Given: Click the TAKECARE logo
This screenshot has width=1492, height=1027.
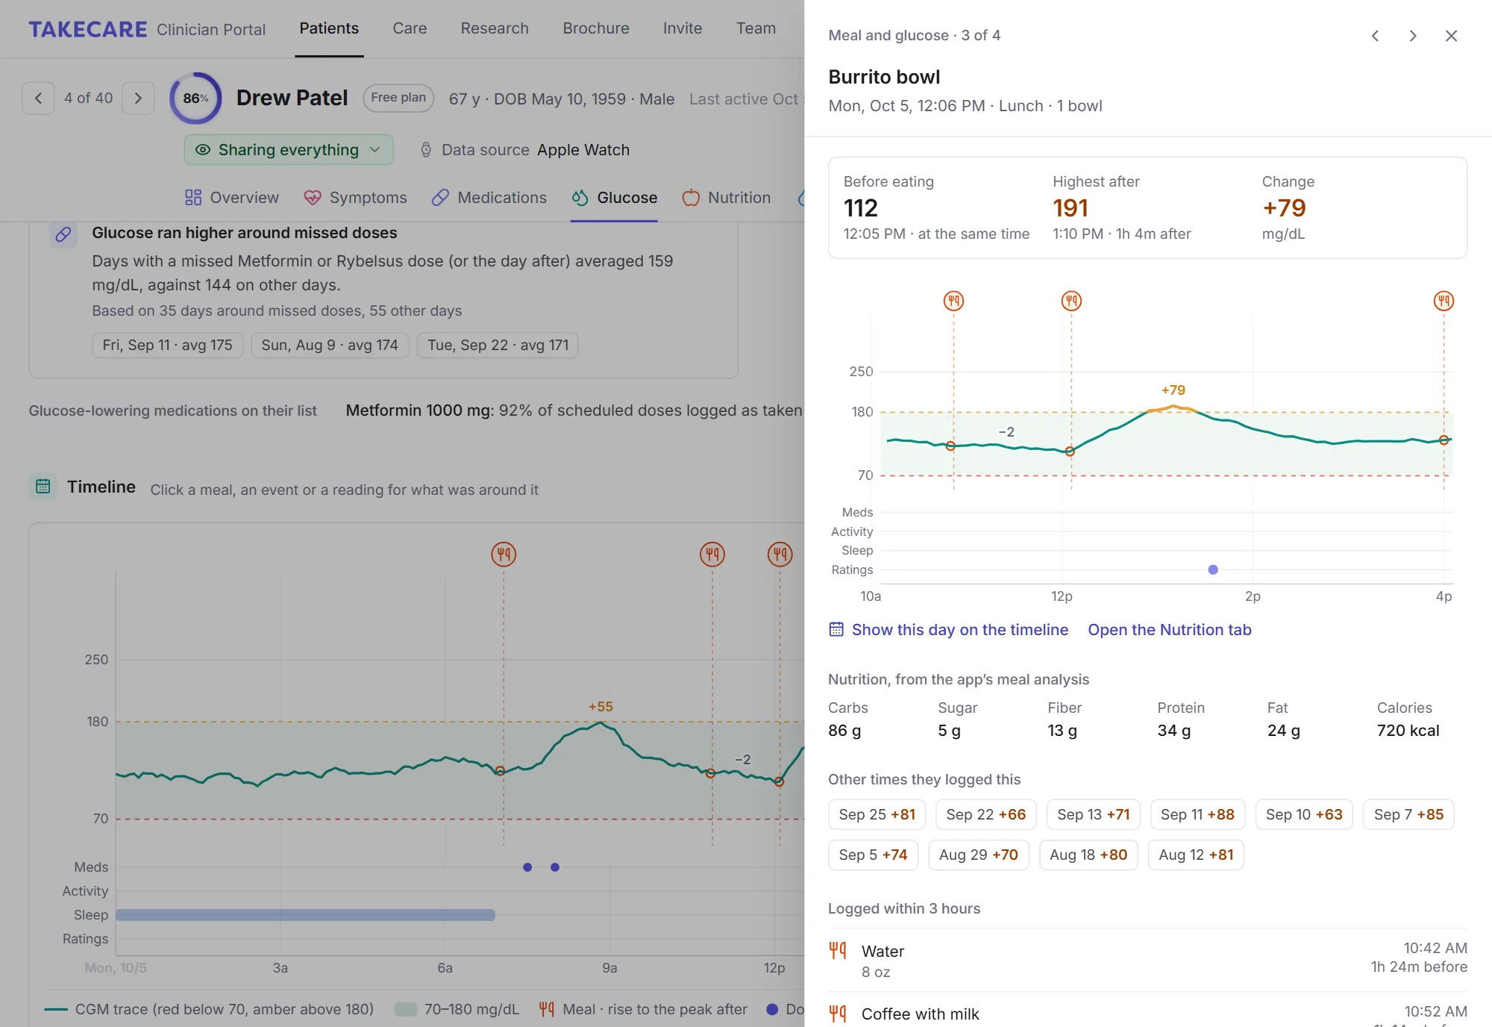Looking at the screenshot, I should tap(87, 29).
